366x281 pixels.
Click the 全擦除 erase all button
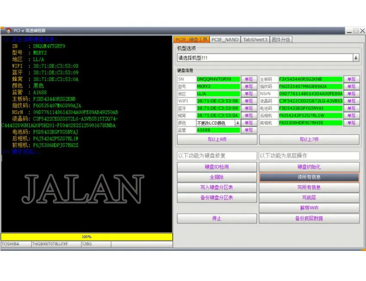[217, 177]
